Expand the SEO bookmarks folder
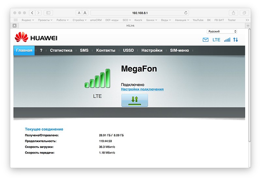This screenshot has width=261, height=180. tap(127, 20)
